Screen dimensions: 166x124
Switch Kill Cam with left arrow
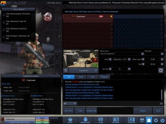110,69
